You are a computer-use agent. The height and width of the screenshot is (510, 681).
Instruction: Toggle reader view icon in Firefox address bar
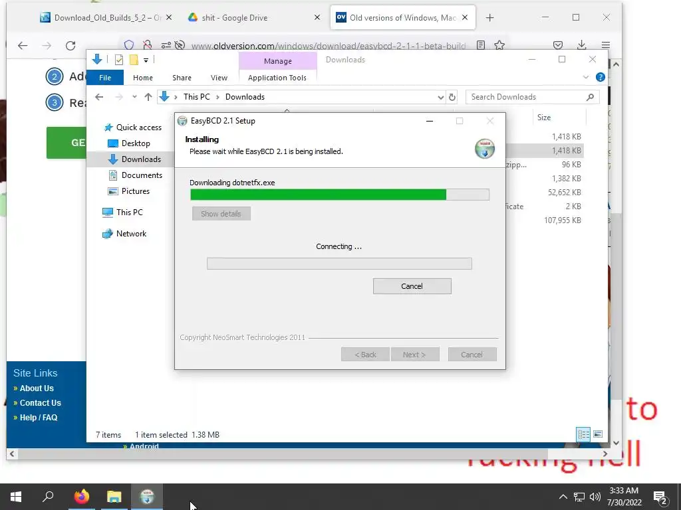(x=481, y=45)
